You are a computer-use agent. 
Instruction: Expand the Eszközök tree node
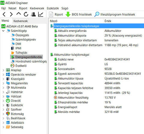pos(3,105)
